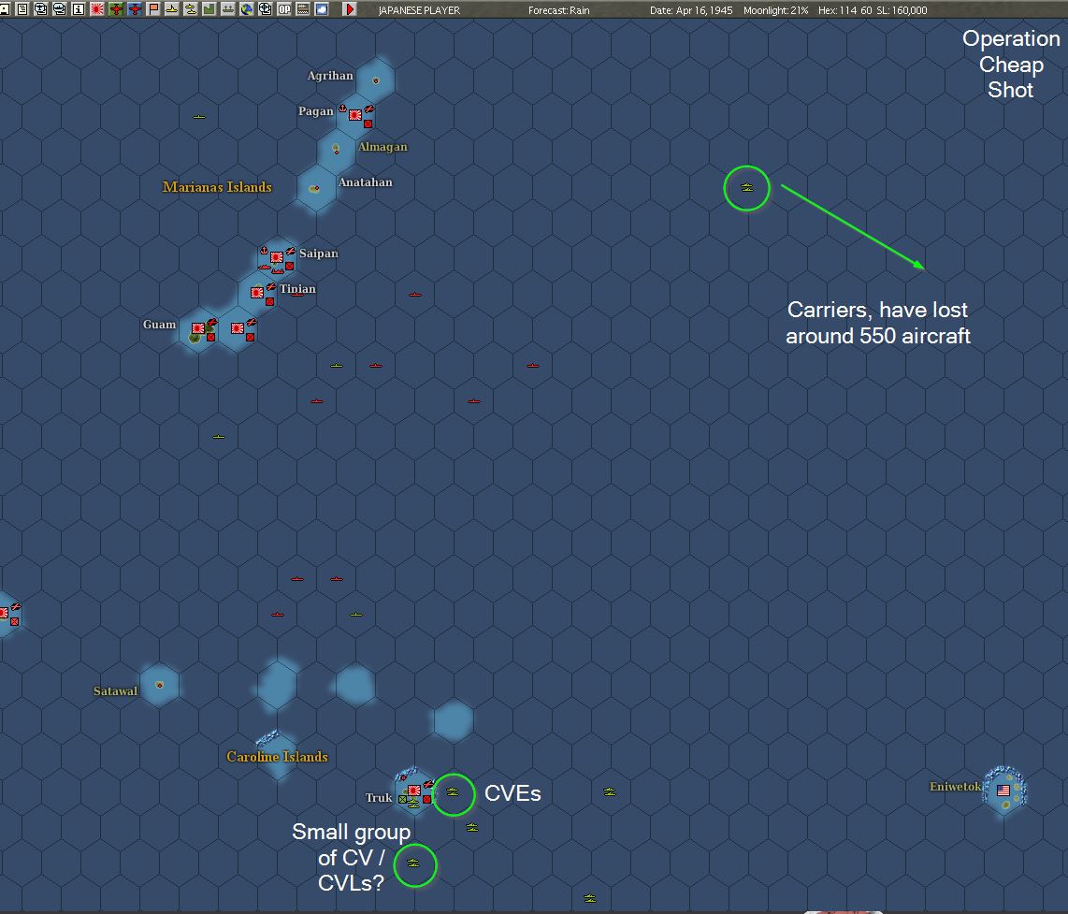Click the 'Forecast: Rain' status text
This screenshot has width=1068, height=914.
559,10
